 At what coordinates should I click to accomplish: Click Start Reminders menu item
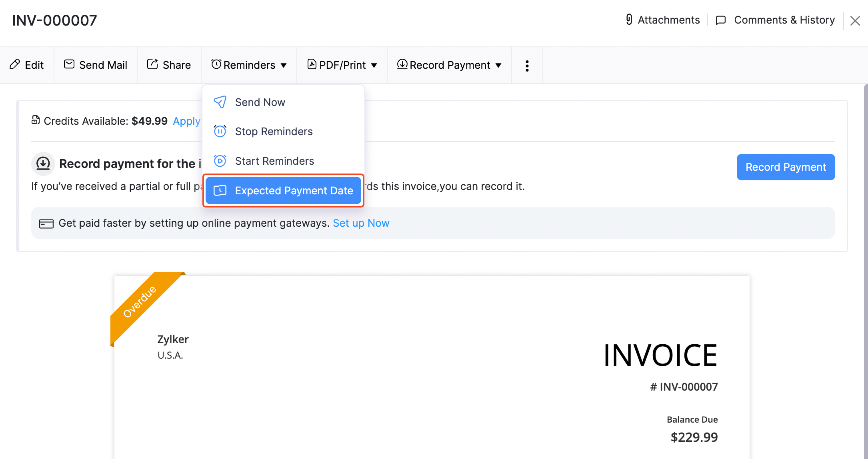(275, 161)
